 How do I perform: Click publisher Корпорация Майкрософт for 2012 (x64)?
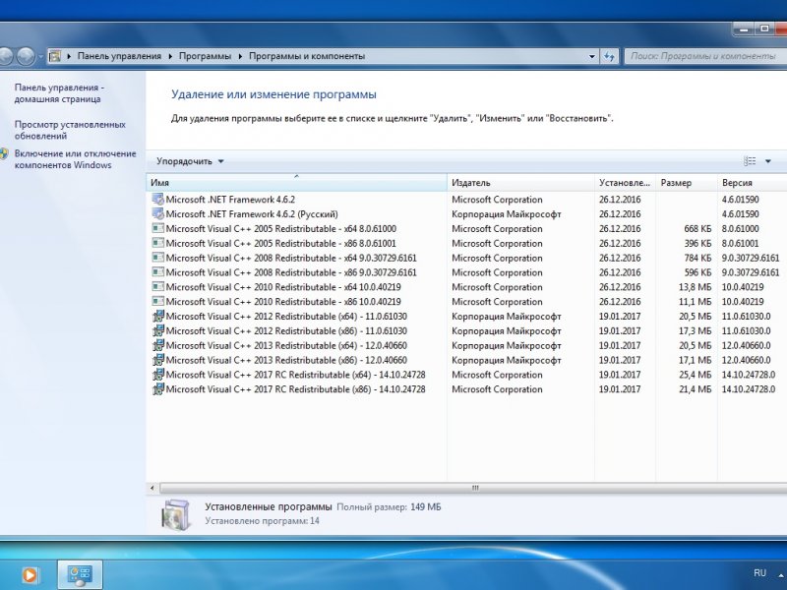[x=506, y=317]
